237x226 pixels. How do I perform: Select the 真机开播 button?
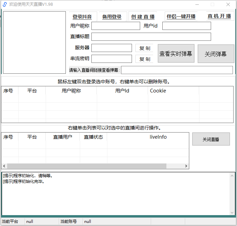pos(219,16)
